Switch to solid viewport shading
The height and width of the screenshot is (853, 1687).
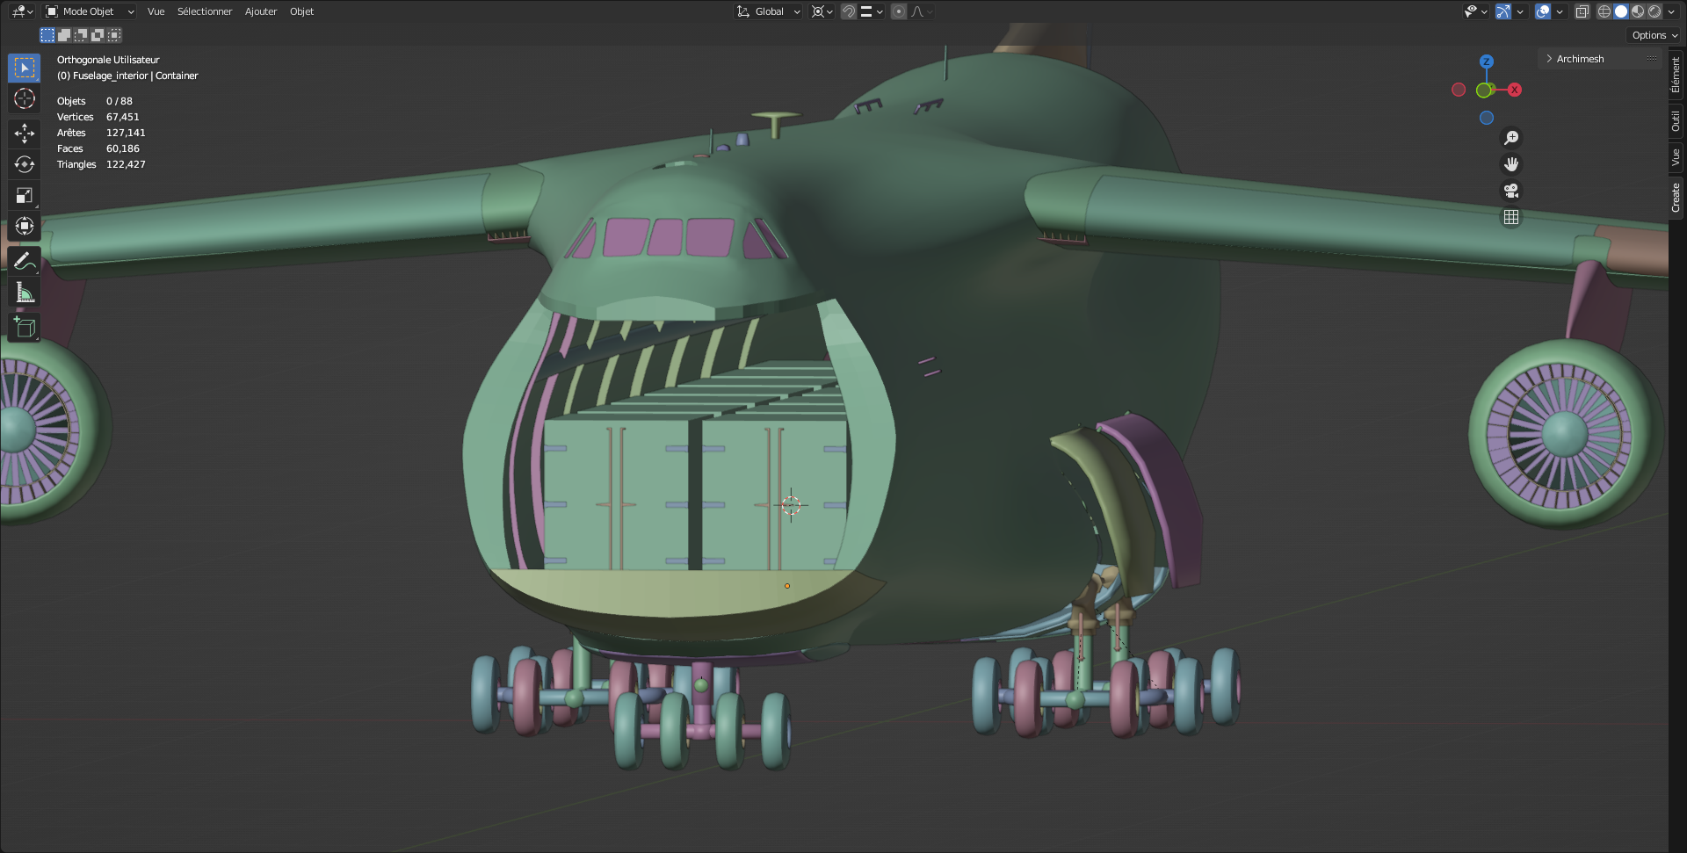coord(1621,11)
